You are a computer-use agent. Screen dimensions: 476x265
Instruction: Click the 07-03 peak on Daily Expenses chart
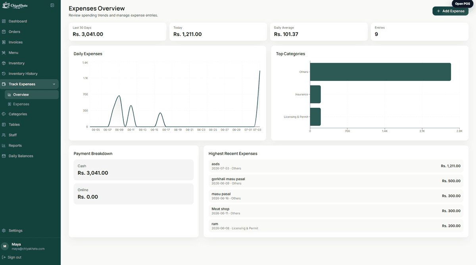click(x=260, y=71)
